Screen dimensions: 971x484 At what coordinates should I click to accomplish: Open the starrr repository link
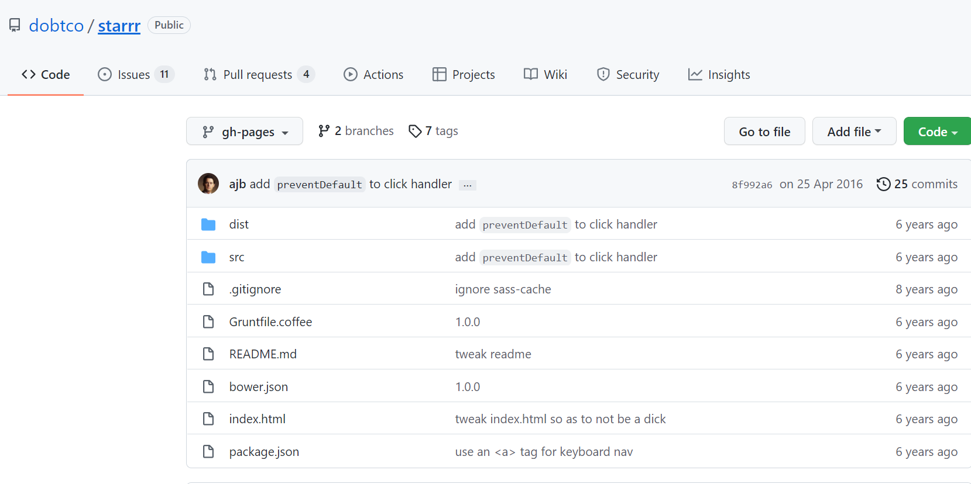(119, 25)
